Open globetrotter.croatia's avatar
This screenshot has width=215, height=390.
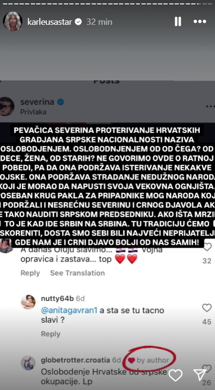pyautogui.click(x=28, y=363)
